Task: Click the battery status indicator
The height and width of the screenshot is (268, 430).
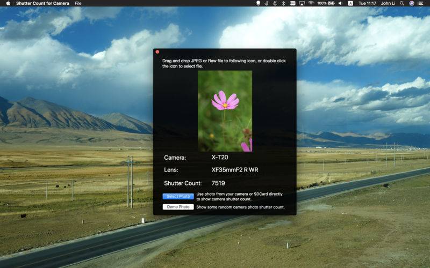Action: click(326, 3)
